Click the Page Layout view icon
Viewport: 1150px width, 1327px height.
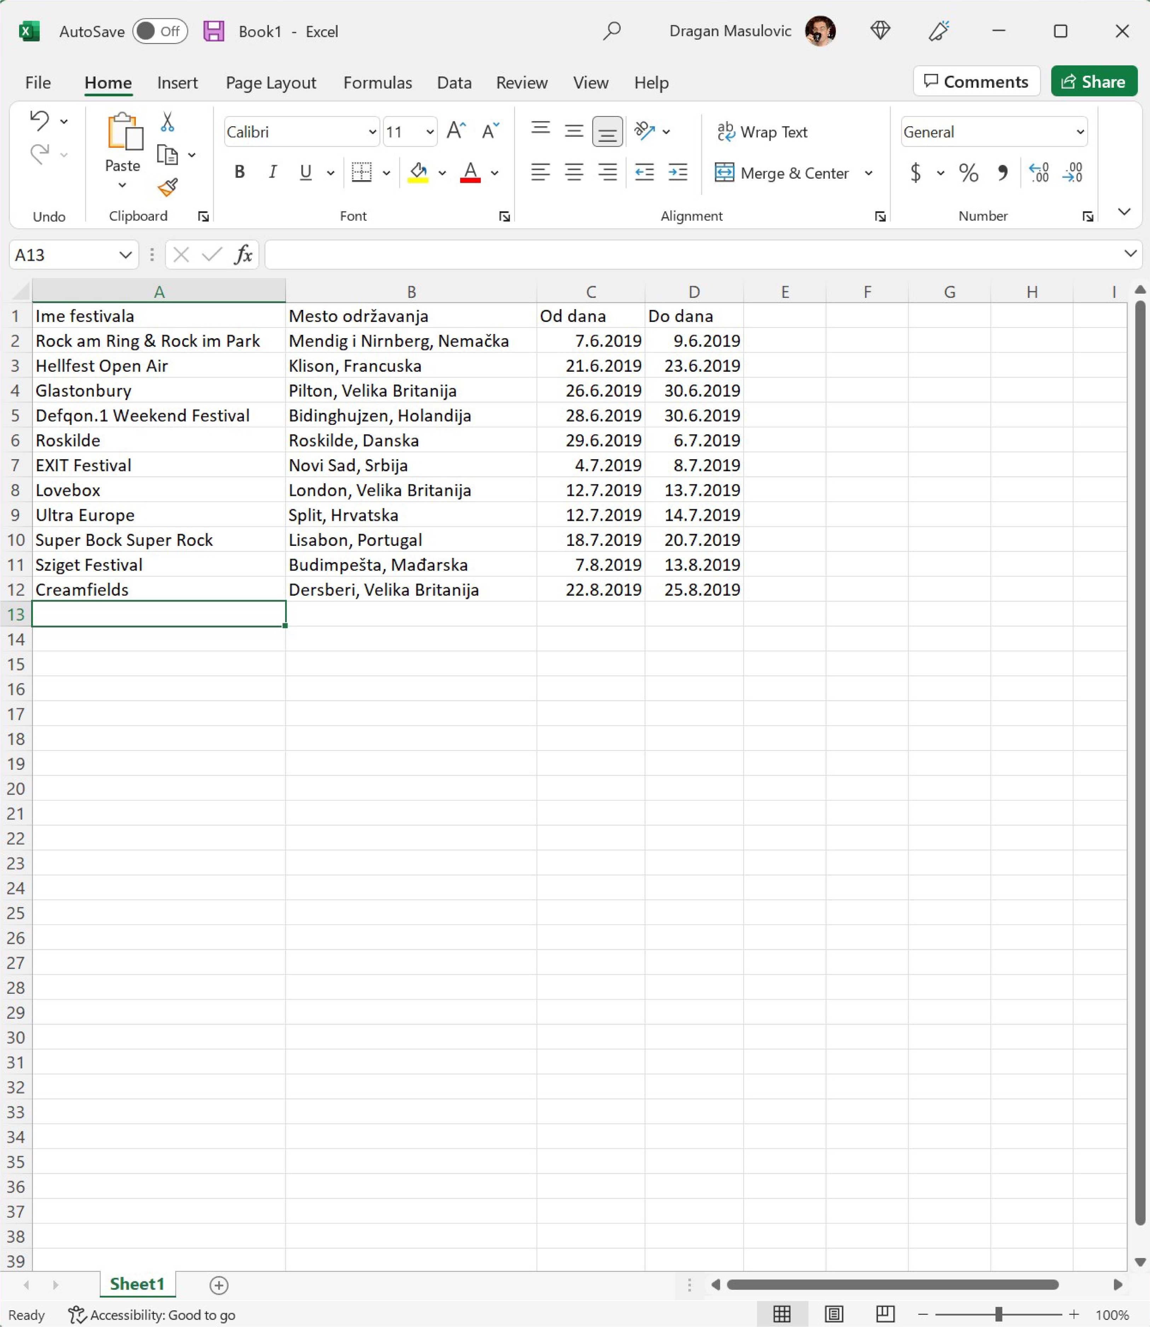[834, 1314]
